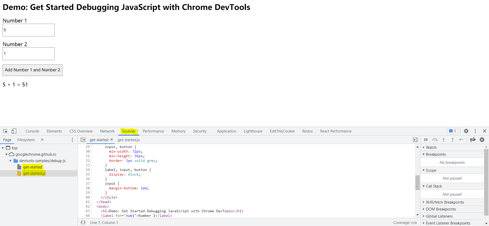Select the Sources tab
Viewport: 489px width, 226px height.
point(129,131)
